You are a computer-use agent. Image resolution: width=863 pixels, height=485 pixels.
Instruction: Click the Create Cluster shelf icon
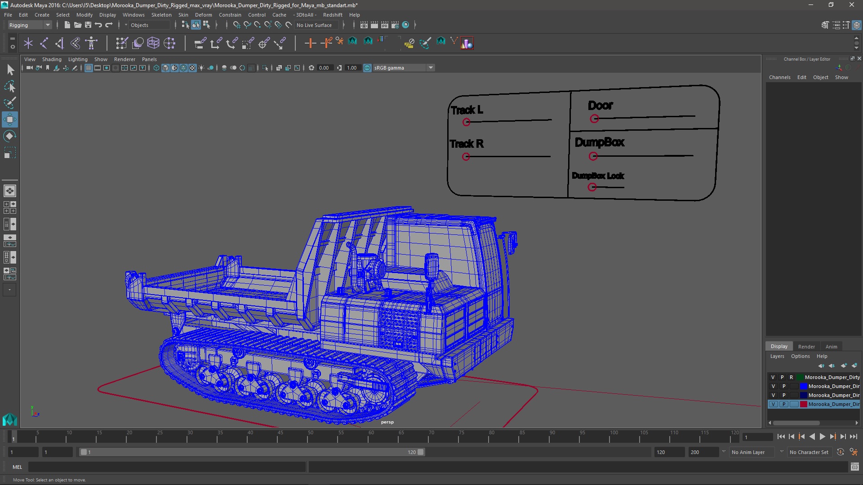[169, 43]
